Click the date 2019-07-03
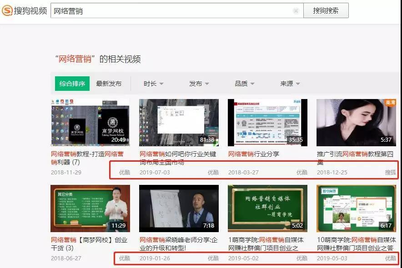 coord(155,173)
